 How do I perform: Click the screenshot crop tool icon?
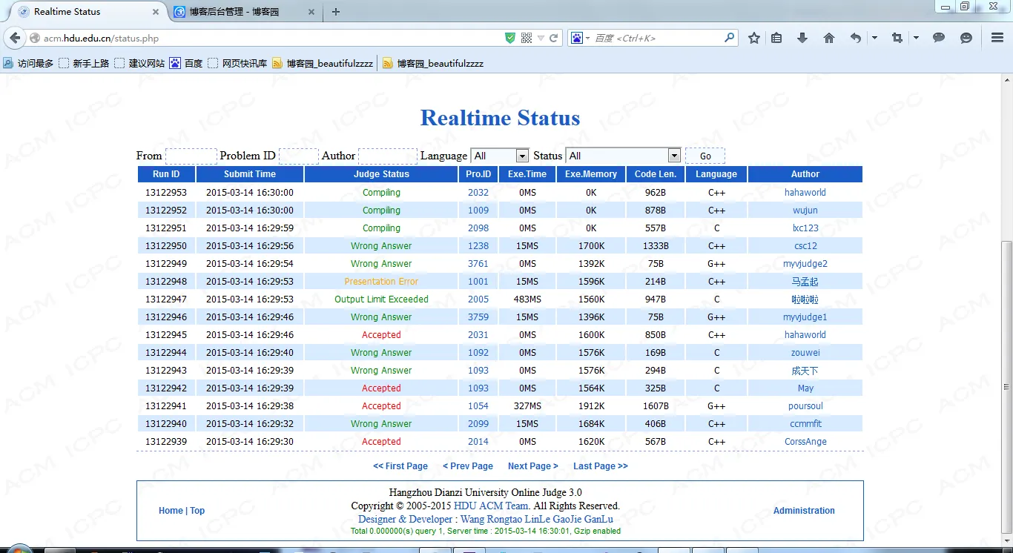897,38
